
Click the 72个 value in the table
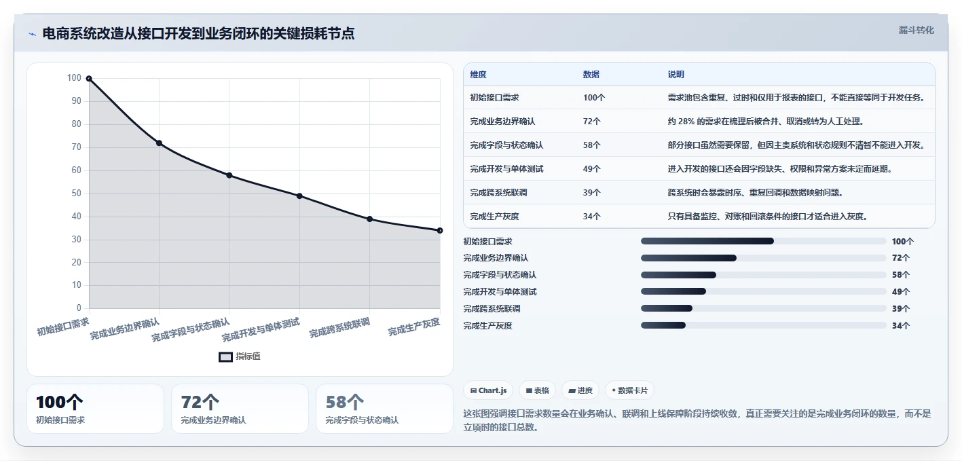(x=591, y=122)
